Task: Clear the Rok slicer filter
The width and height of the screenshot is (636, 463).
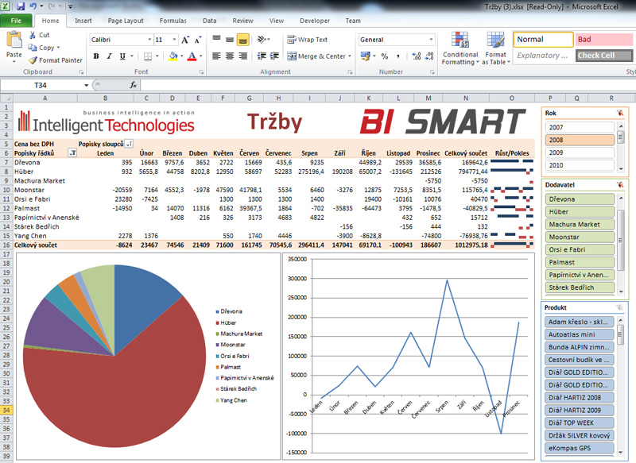Action: pyautogui.click(x=620, y=113)
